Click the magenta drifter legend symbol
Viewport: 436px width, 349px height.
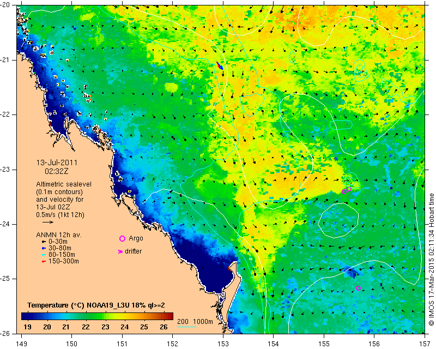point(120,251)
